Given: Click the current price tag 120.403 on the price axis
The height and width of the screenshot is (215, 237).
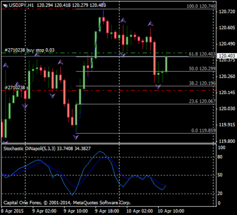Looking at the screenshot, I should pyautogui.click(x=227, y=56).
